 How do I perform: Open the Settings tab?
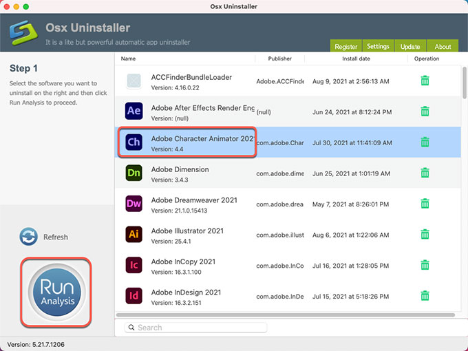click(x=378, y=46)
